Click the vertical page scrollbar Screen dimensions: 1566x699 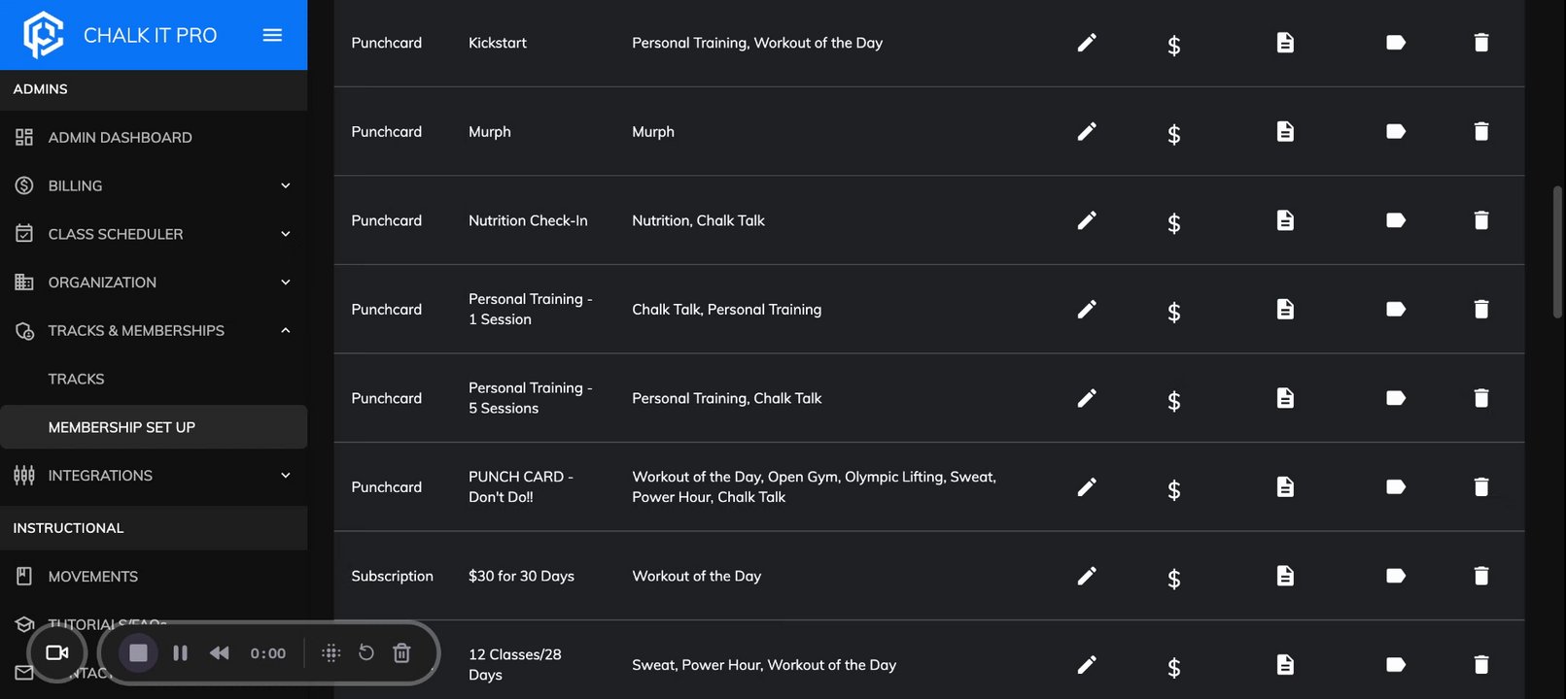point(1557,252)
